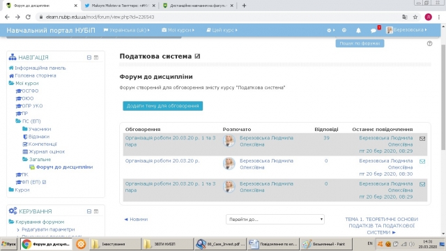Click 'Додати тему для обговорення' button
This screenshot has width=446, height=251.
[162, 106]
